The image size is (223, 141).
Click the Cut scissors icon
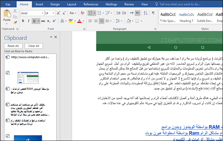click(x=15, y=11)
